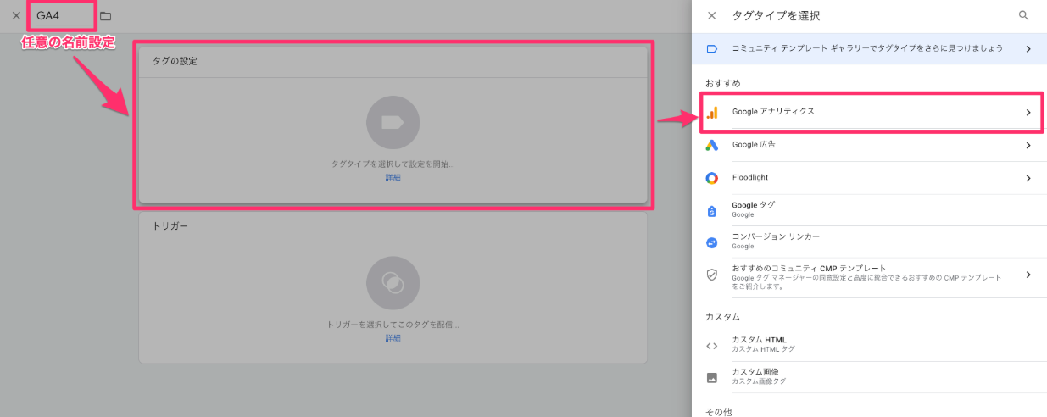Expand community template gallery chevron

pyautogui.click(x=1028, y=49)
